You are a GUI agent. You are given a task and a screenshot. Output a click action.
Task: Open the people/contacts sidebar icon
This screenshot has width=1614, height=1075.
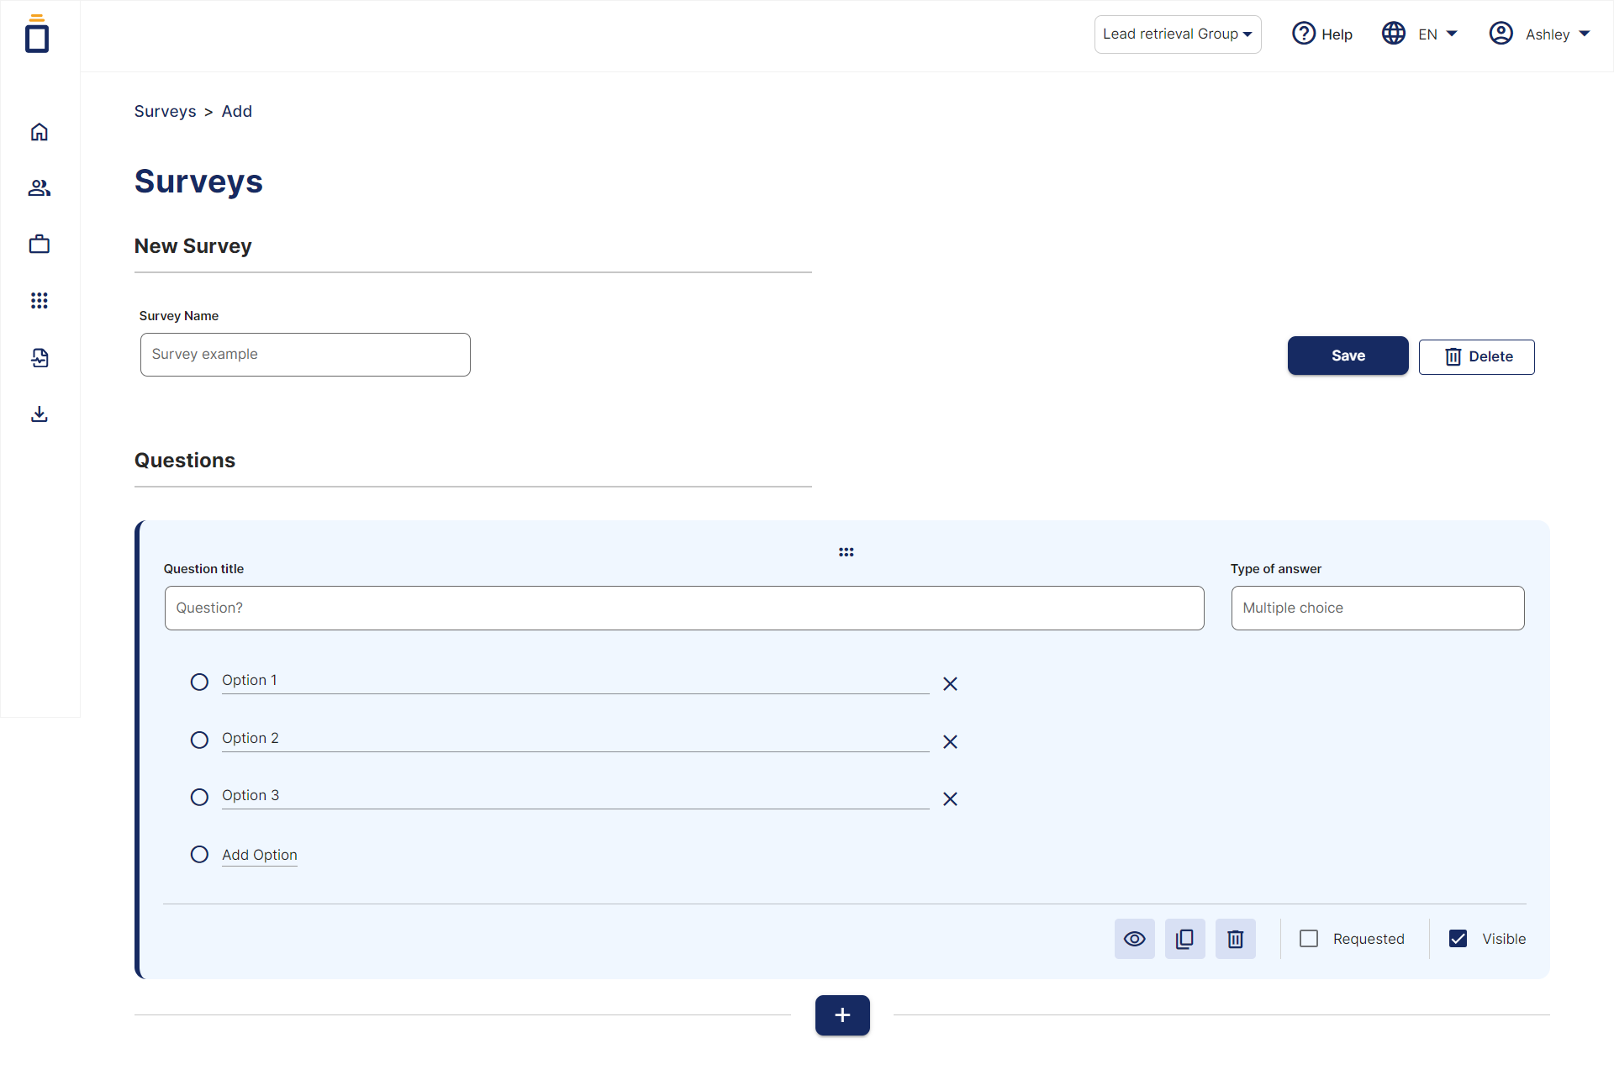click(x=40, y=188)
